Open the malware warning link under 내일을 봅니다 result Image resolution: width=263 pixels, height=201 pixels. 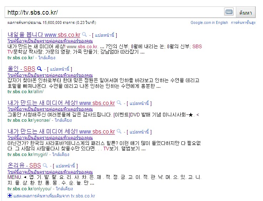(50, 41)
